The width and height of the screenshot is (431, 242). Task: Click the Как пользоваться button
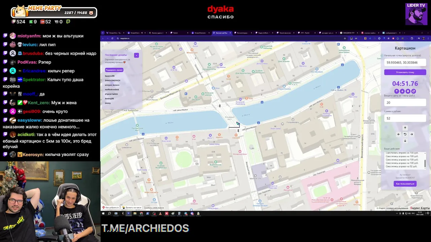point(405,184)
